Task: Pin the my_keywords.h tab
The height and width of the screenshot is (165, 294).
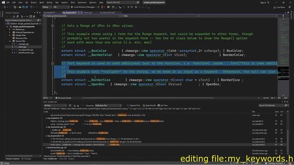Action: [x=79, y=12]
